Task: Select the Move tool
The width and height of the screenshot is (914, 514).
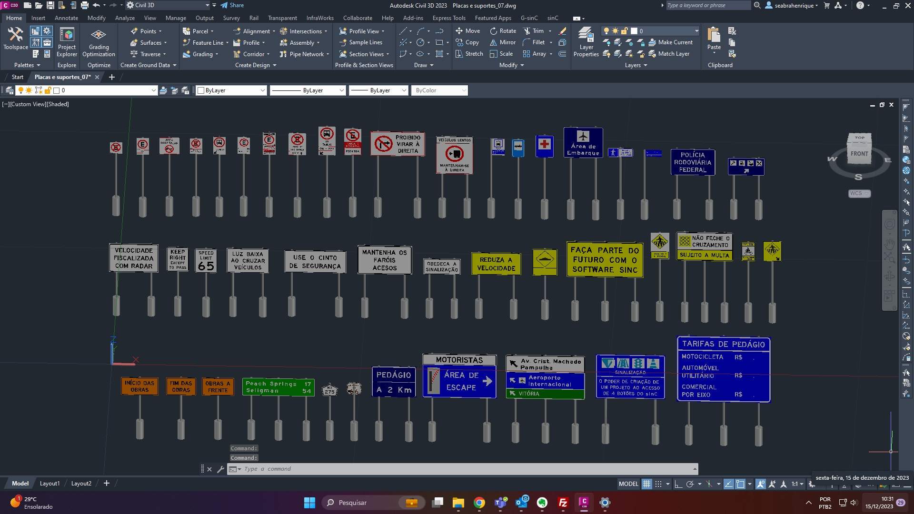Action: tap(470, 30)
